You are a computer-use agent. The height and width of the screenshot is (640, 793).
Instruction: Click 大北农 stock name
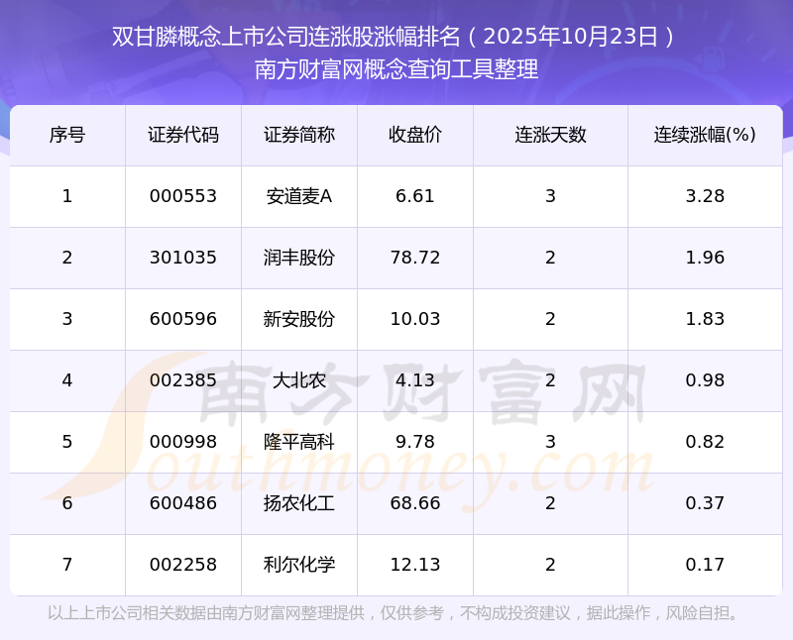299,380
